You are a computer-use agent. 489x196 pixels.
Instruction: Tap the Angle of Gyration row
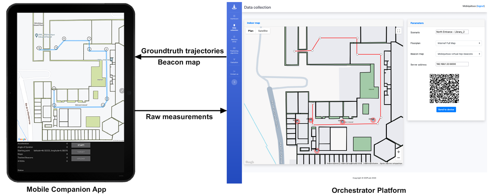pos(43,147)
